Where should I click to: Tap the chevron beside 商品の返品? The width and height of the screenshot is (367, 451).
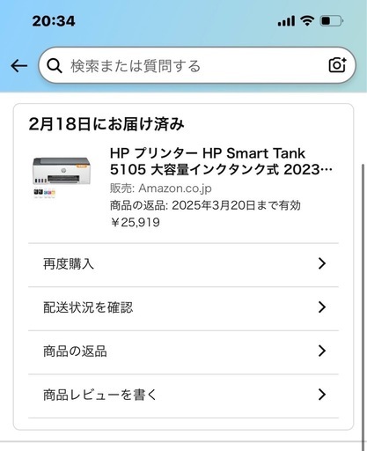coord(322,351)
